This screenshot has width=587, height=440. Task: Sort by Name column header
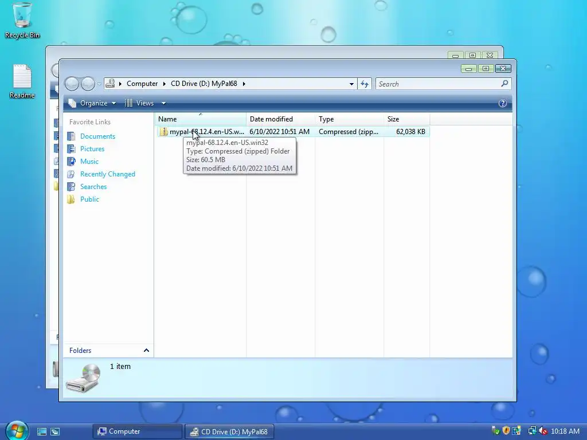pos(200,119)
